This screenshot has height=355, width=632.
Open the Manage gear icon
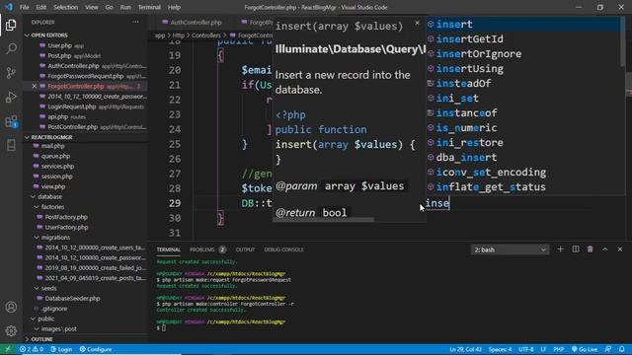[11, 331]
